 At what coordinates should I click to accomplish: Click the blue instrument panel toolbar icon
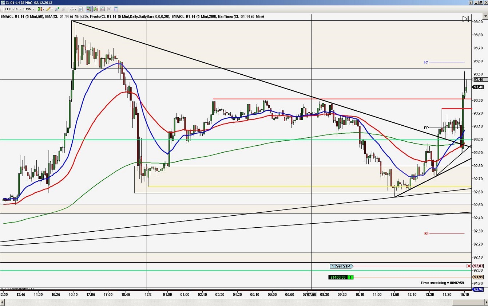(x=116, y=9)
